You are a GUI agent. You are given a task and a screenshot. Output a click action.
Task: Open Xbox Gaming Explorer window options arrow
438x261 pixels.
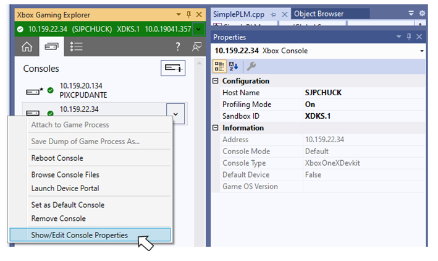point(179,14)
